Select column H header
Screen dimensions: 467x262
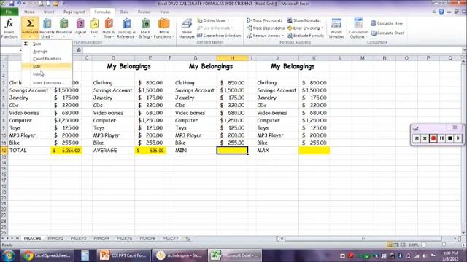232,58
